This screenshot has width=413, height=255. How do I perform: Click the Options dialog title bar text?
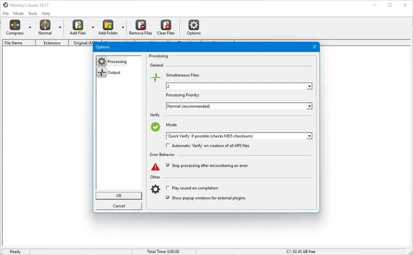103,47
